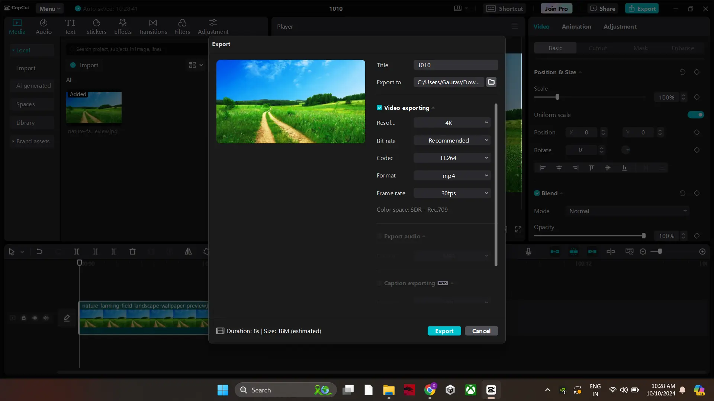
Task: Open the Effects panel
Action: (123, 27)
